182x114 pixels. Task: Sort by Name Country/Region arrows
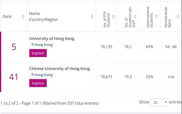pos(92,17)
